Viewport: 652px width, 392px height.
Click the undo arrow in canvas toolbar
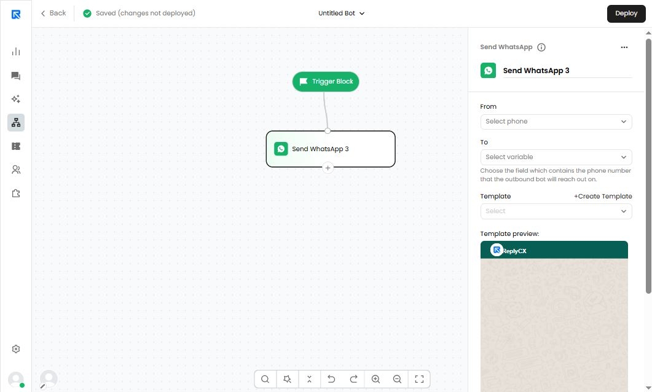tap(331, 379)
